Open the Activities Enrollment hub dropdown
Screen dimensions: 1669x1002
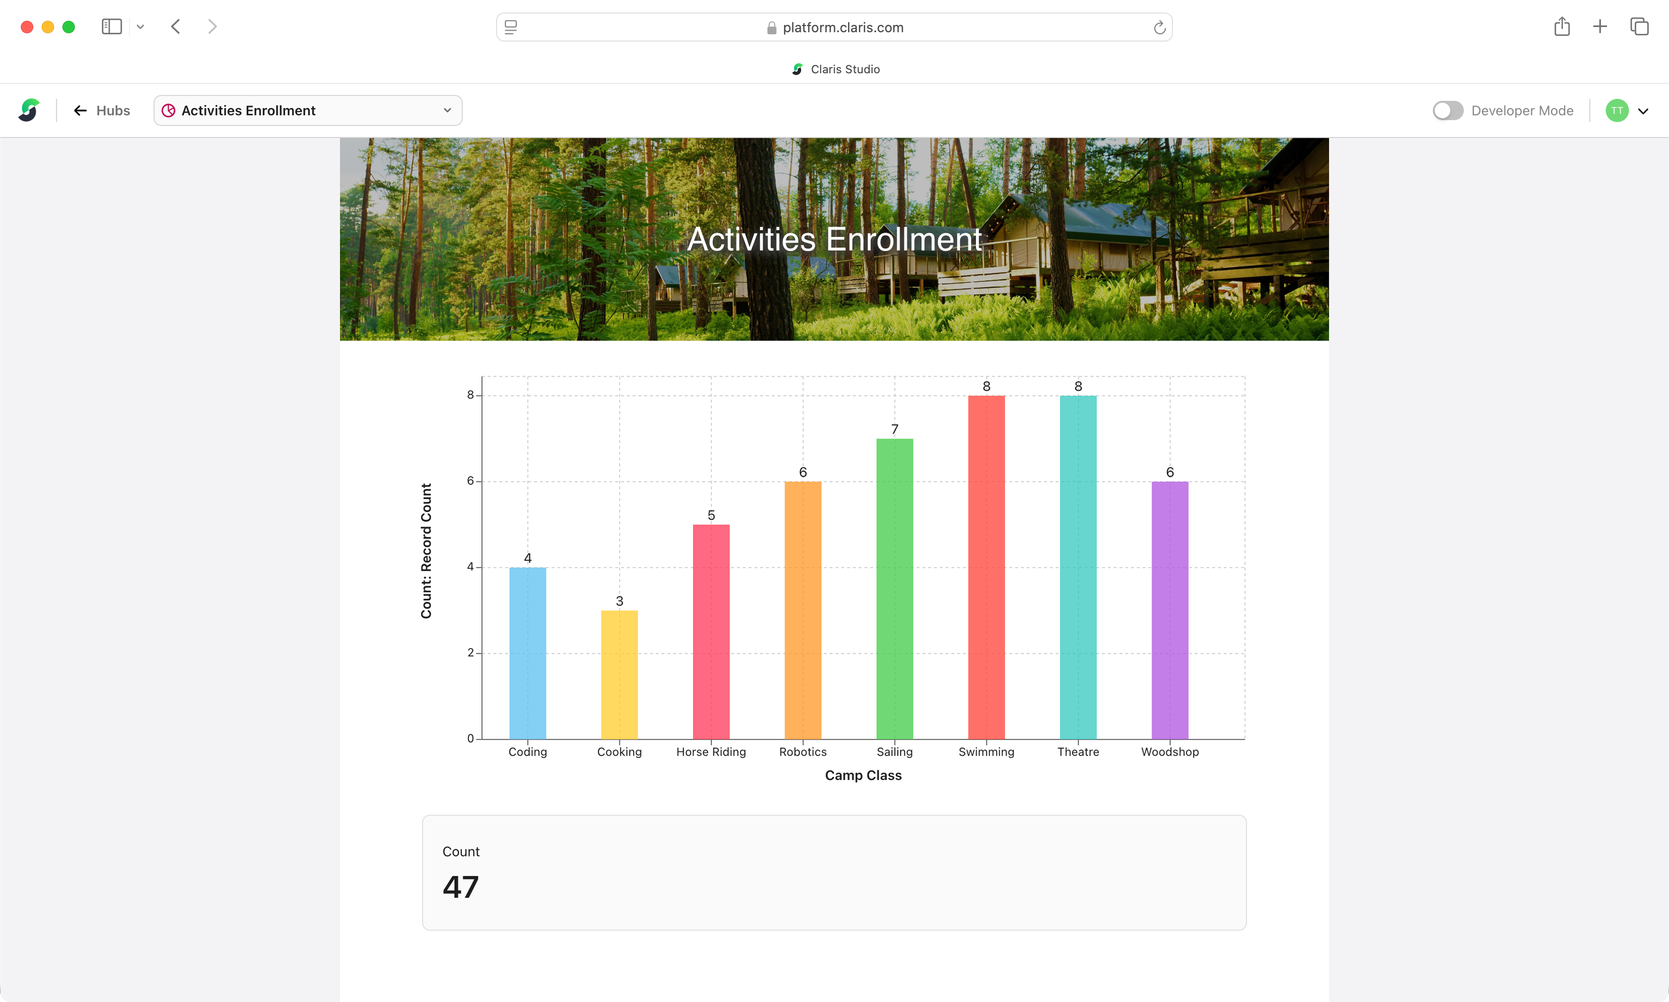pyautogui.click(x=308, y=110)
